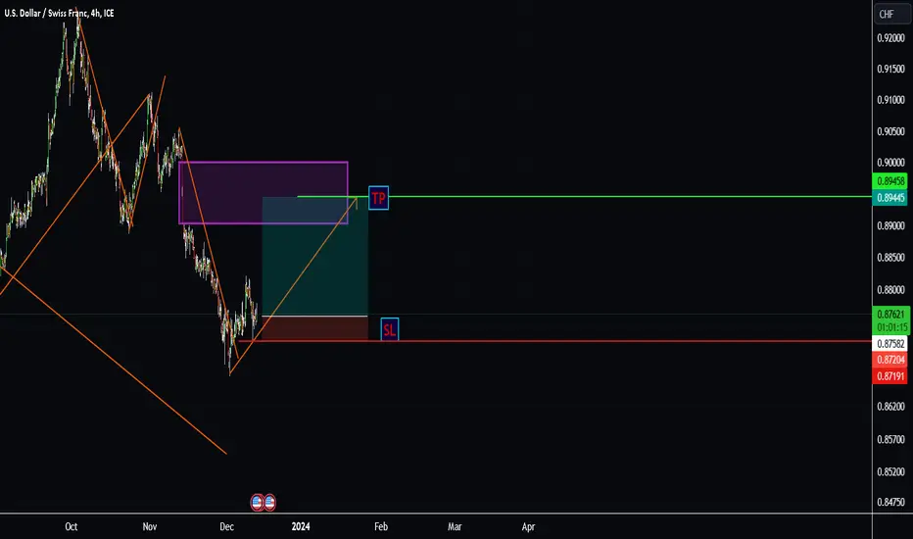Click the Dec label on the time axis
The height and width of the screenshot is (539, 913).
pos(226,527)
